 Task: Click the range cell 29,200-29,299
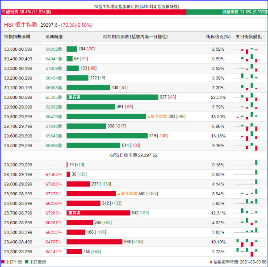click(18, 165)
